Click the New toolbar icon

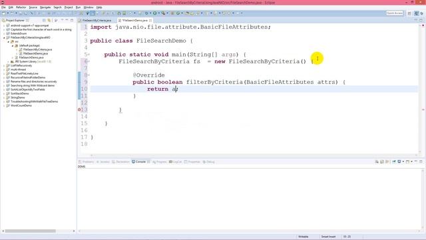3,13
